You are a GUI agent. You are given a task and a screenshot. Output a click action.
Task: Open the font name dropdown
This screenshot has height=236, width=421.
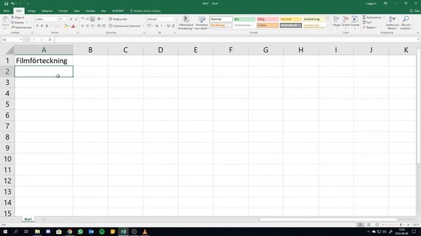pos(57,19)
